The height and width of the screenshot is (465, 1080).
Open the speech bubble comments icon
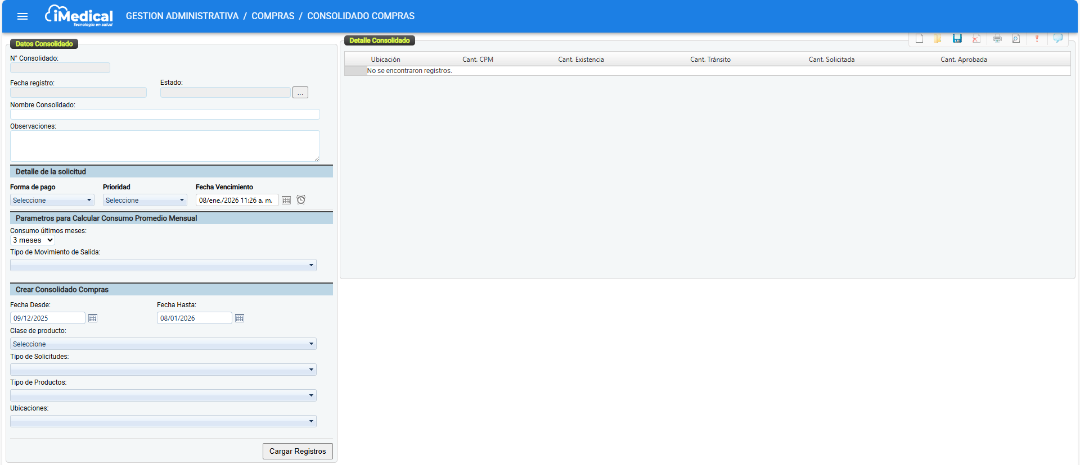[x=1057, y=38]
